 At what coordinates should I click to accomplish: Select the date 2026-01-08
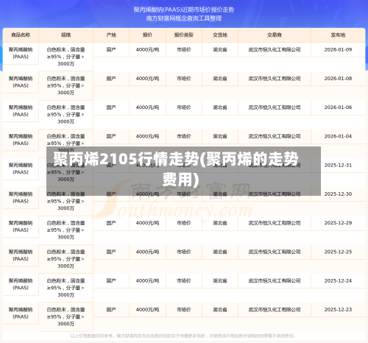[338, 79]
